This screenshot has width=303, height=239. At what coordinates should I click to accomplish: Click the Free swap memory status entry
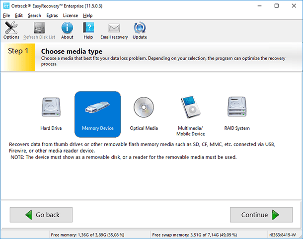(x=194, y=235)
